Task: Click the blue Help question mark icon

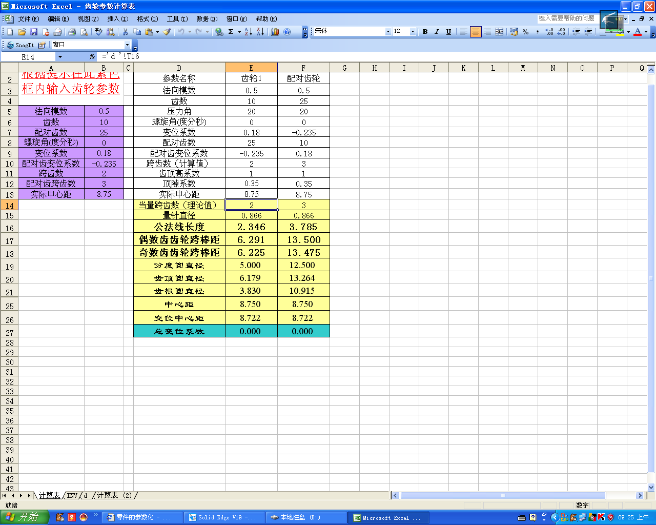Action: (x=287, y=32)
